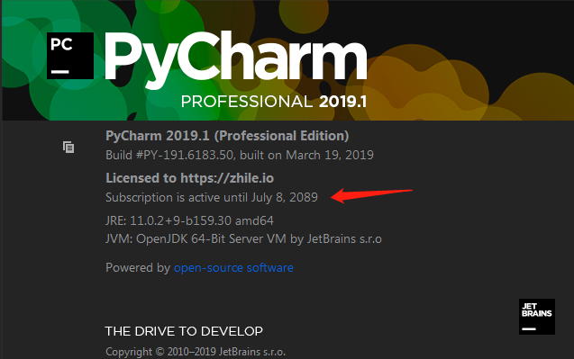Click the JRE: 11.0.2+9-b159.30 amd64 line
Screen dimensions: 574x359
point(189,220)
